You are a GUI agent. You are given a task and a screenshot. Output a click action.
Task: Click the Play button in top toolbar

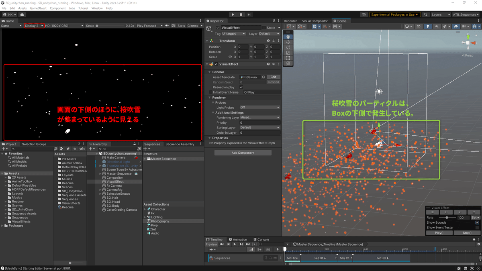coord(233,14)
